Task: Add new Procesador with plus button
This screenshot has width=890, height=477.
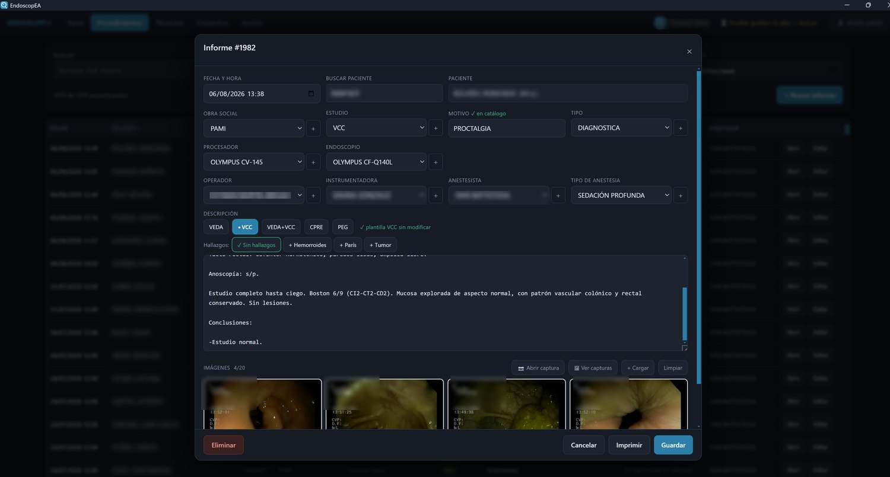Action: [313, 162]
